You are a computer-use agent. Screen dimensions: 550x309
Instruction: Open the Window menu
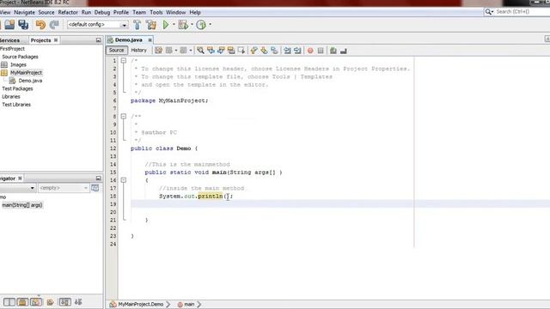(x=175, y=12)
